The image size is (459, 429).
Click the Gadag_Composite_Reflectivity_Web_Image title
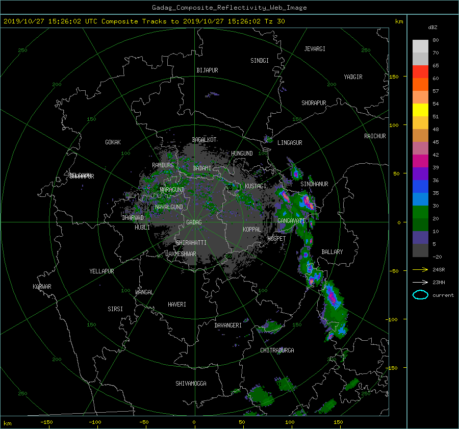(229, 8)
